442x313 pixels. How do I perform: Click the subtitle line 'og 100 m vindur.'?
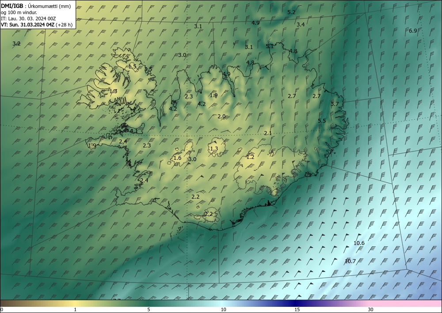(19, 12)
